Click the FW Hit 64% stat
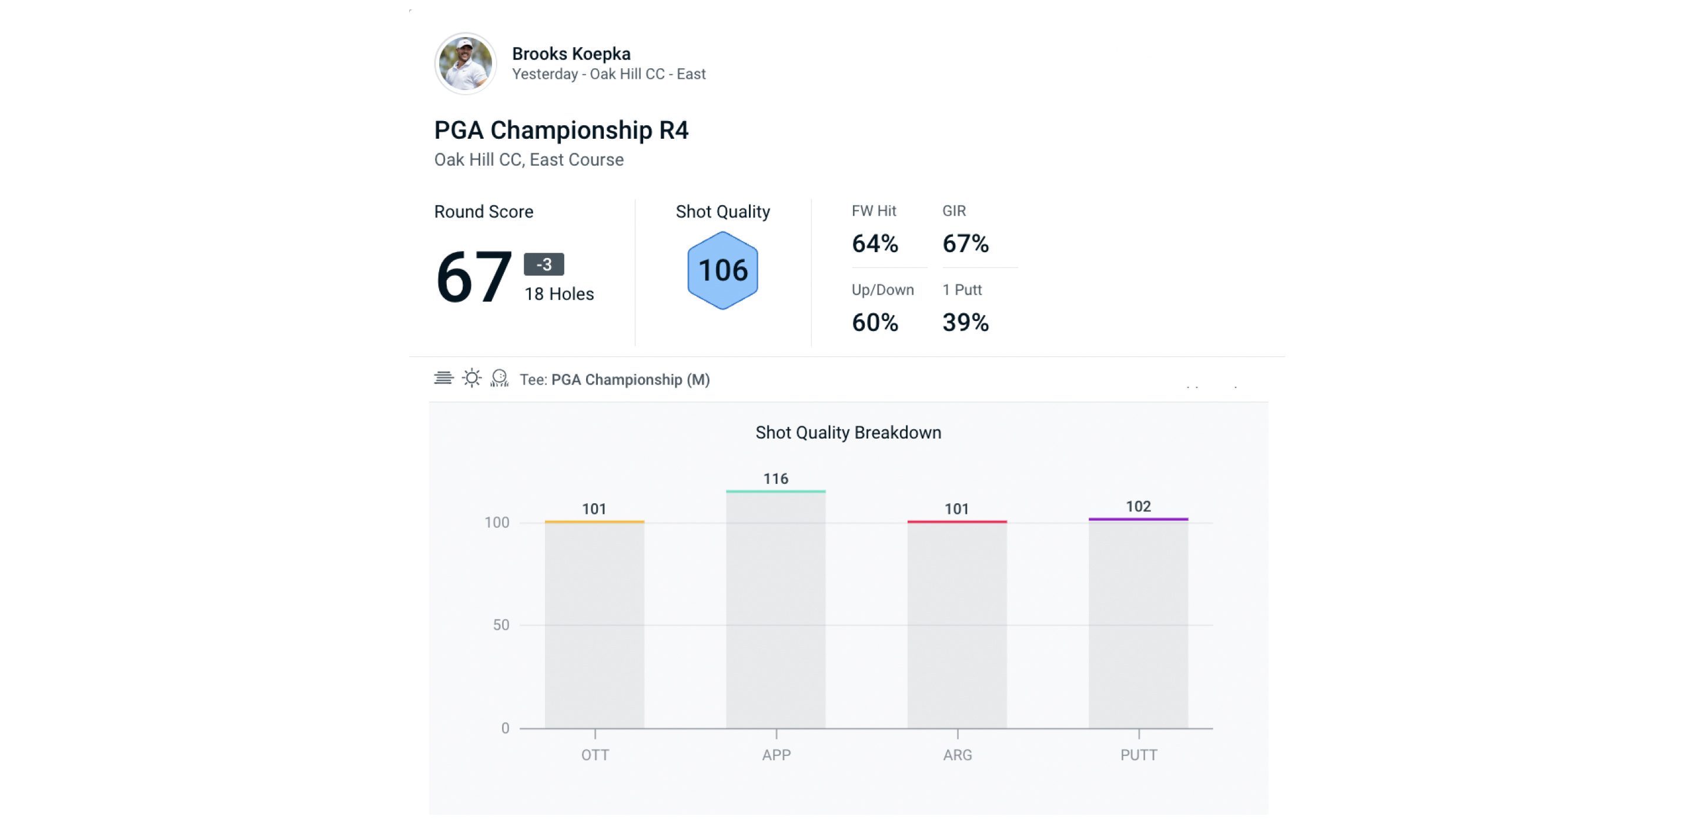This screenshot has height=823, width=1693. (x=875, y=243)
